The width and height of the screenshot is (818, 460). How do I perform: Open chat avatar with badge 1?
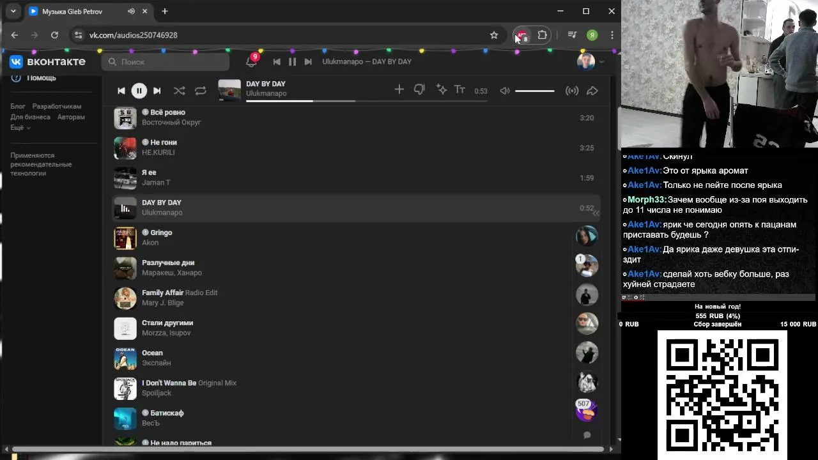[587, 265]
